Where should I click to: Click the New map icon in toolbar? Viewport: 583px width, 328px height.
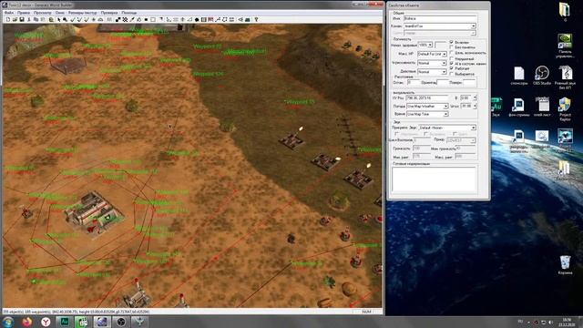8,19
